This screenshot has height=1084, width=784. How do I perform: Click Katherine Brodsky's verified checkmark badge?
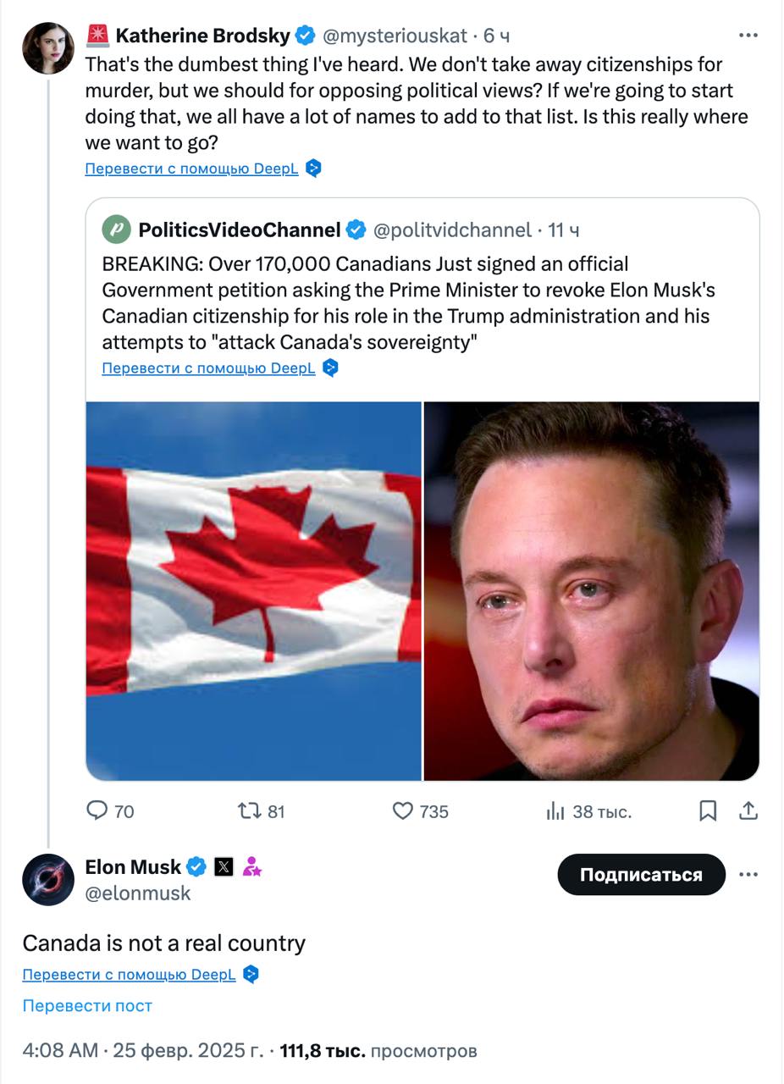coord(305,36)
